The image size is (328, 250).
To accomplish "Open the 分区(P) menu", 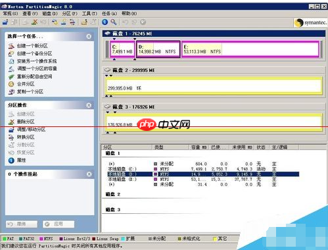I will [x=70, y=14].
